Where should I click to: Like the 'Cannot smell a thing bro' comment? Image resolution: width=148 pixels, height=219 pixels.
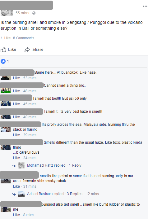click(x=16, y=91)
